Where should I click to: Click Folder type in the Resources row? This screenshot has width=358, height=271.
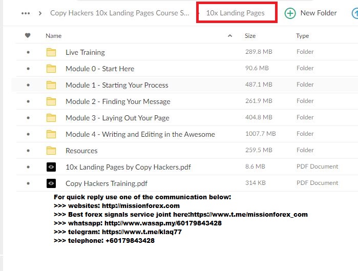[305, 150]
